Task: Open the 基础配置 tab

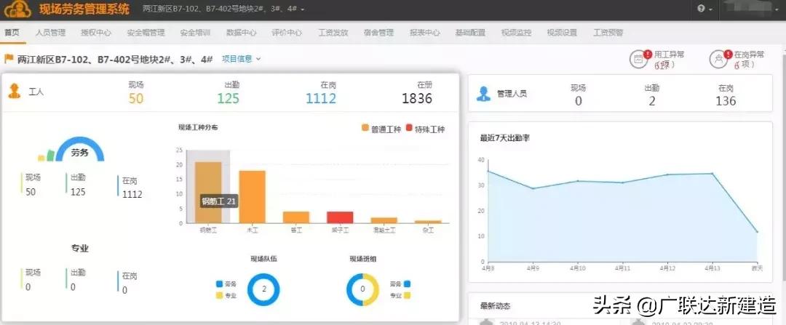Action: [470, 33]
